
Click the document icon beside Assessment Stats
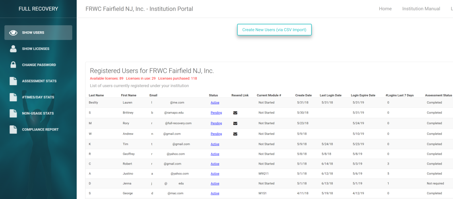(x=13, y=81)
